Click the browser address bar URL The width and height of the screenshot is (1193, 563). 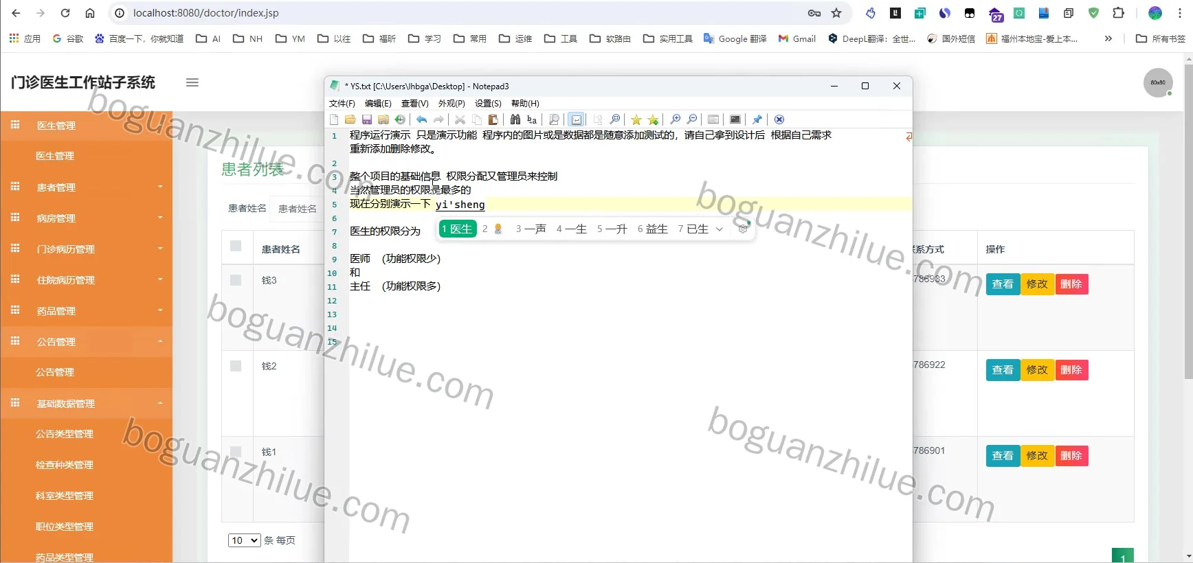point(206,13)
